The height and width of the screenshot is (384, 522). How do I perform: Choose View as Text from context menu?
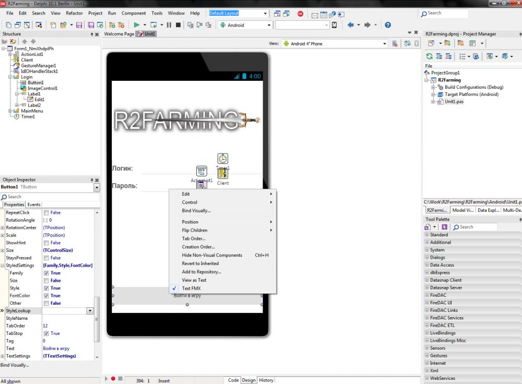tap(194, 280)
